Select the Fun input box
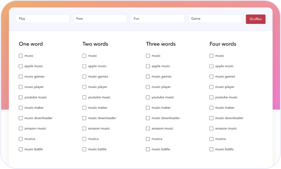281x169 pixels. tap(158, 19)
